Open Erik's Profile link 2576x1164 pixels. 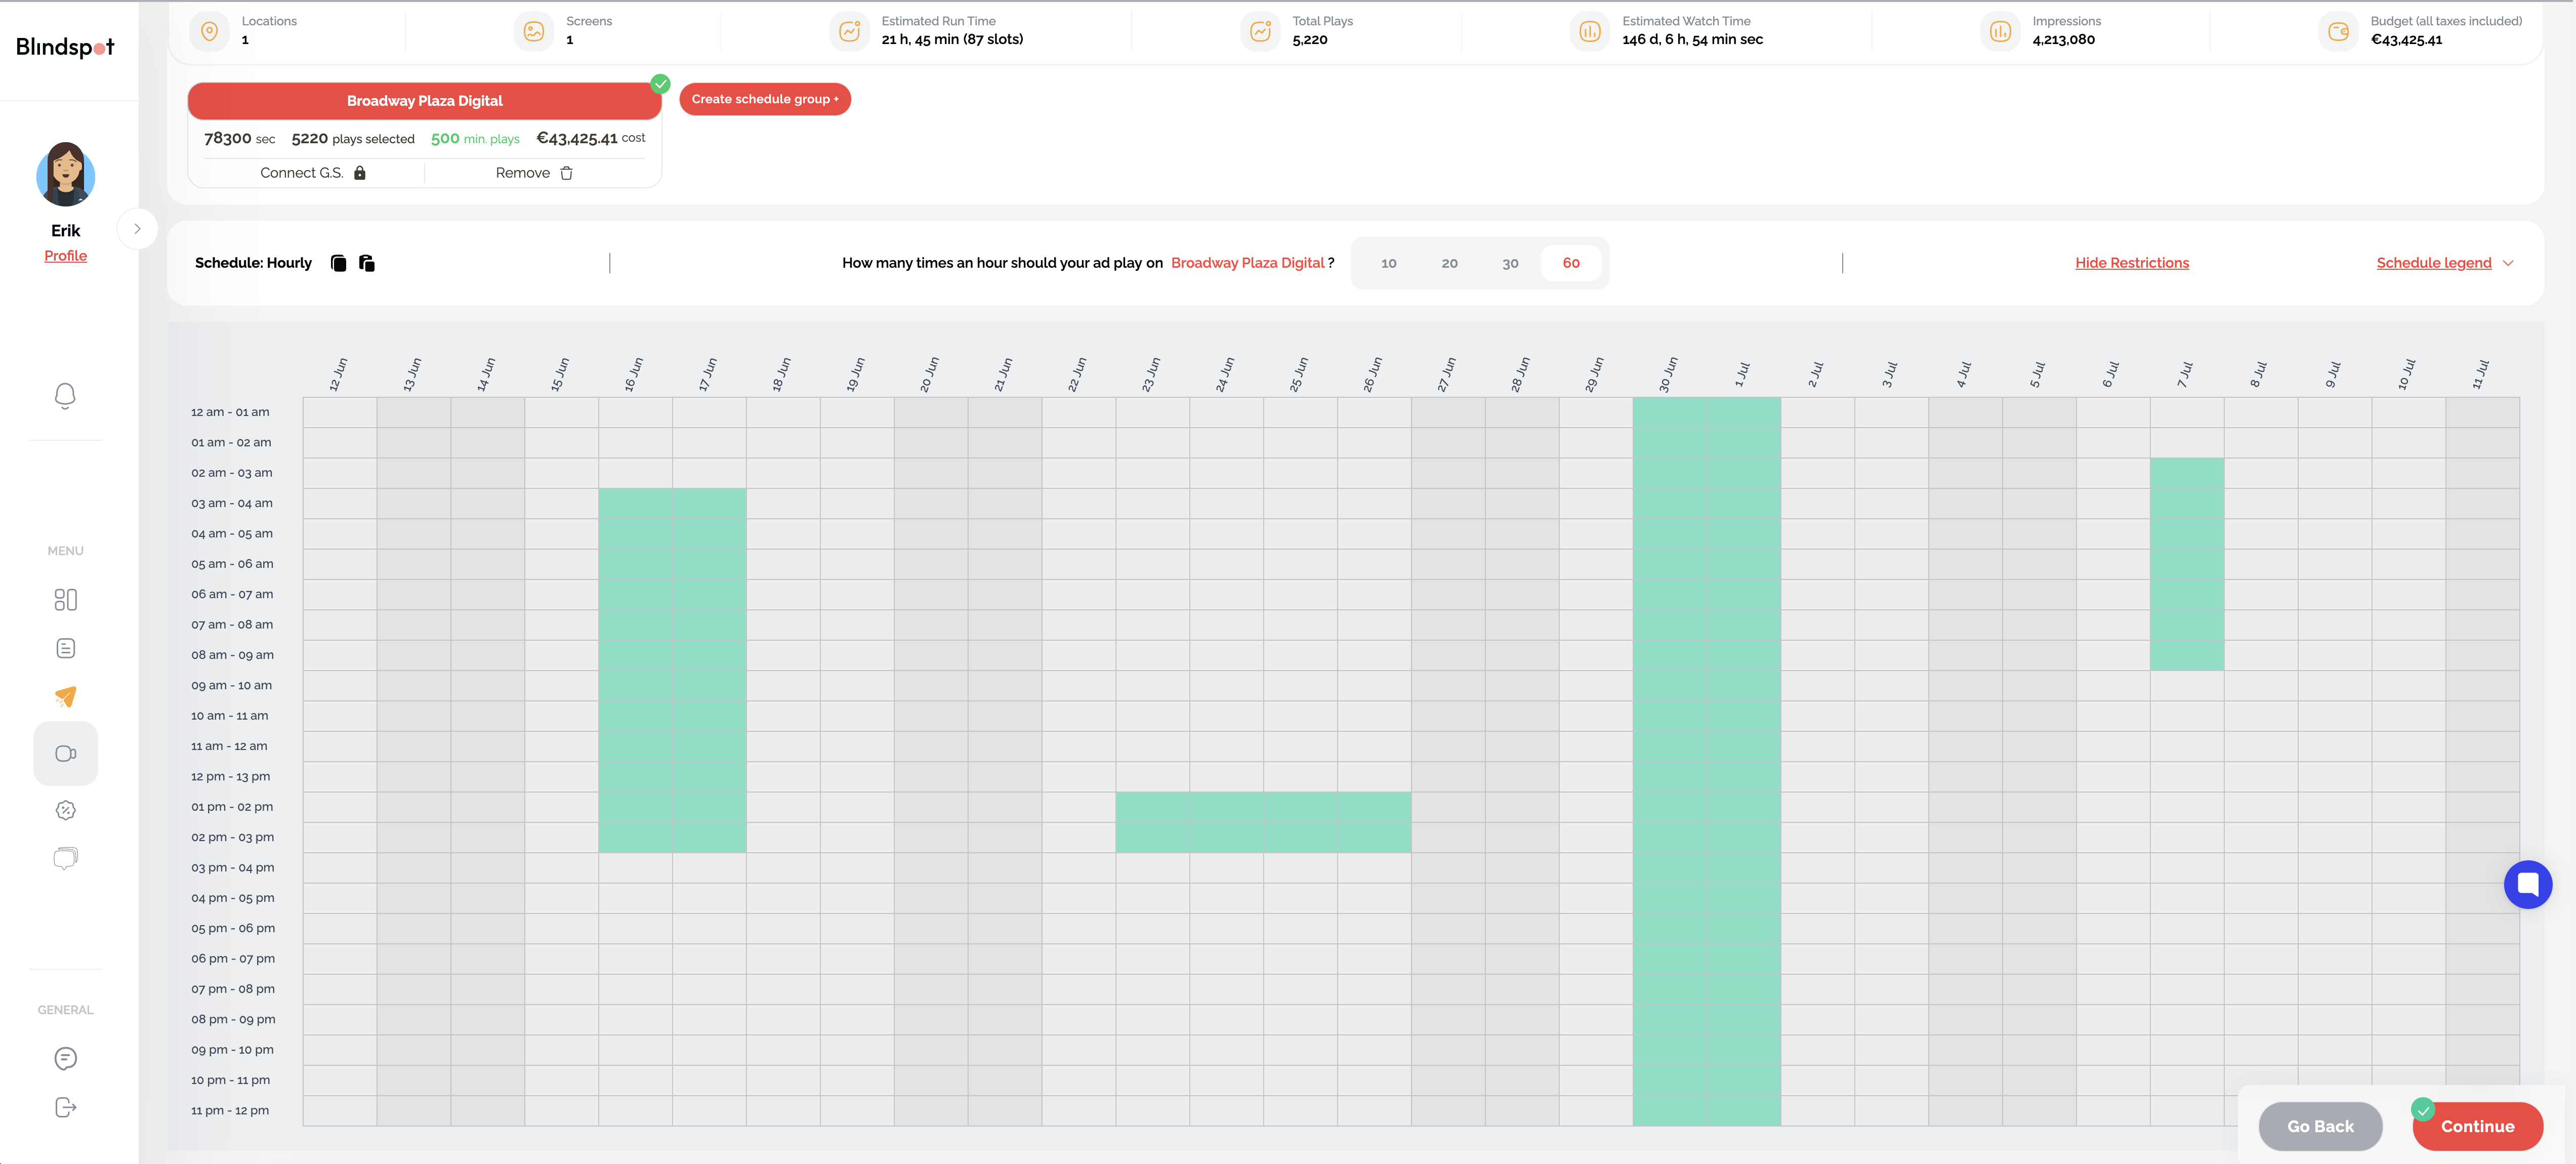coord(65,256)
